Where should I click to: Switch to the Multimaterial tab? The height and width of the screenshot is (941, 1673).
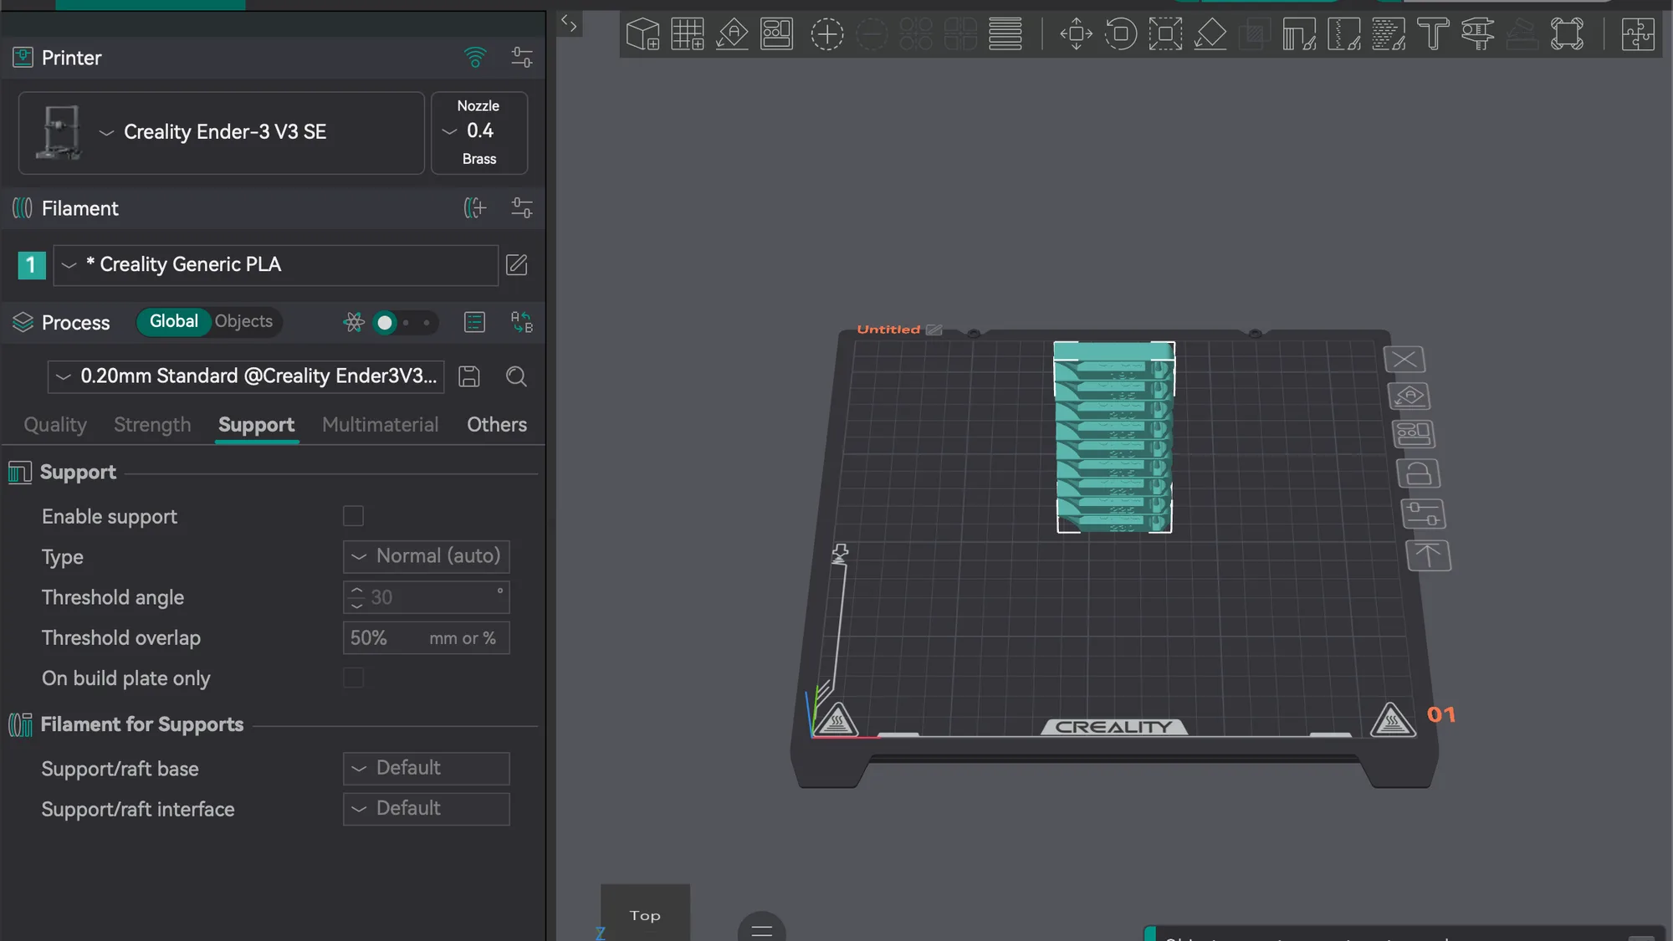tap(381, 425)
